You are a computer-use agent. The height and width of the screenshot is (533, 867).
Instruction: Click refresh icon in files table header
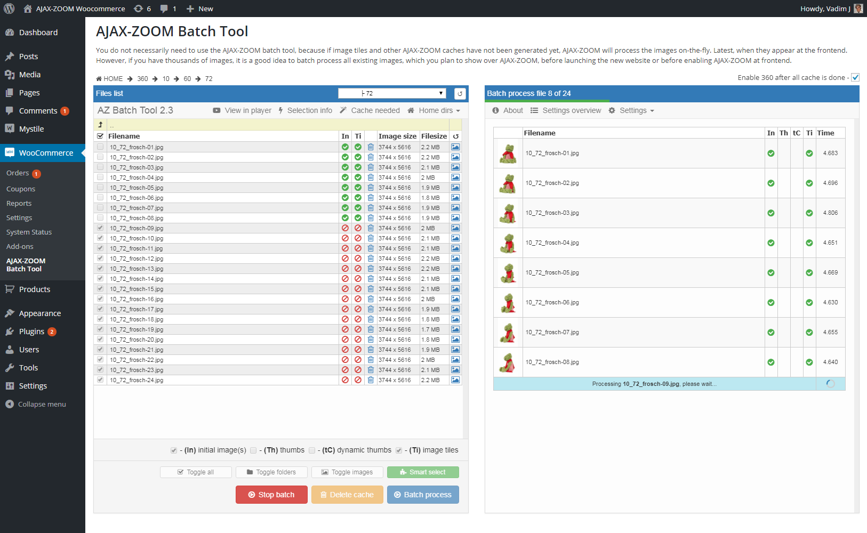455,136
